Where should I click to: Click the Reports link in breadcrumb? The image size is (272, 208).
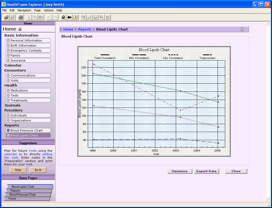[85, 29]
